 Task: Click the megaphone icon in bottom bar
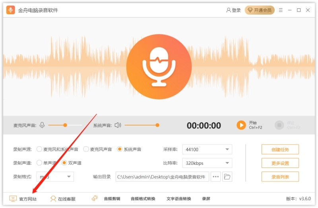95,198
